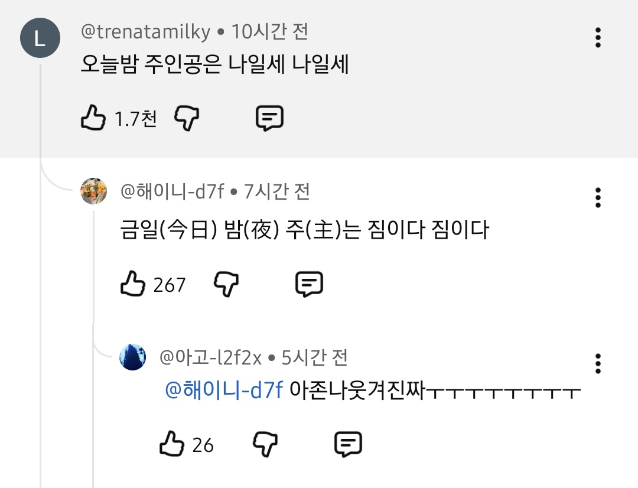Screen dimensions: 638x488
Task: Open the @아고-l2f2x username link
Action: tap(210, 357)
